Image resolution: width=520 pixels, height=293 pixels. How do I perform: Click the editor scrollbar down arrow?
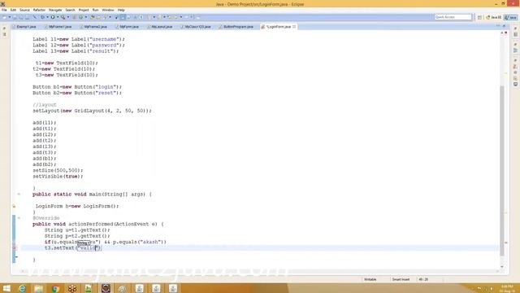[502, 267]
